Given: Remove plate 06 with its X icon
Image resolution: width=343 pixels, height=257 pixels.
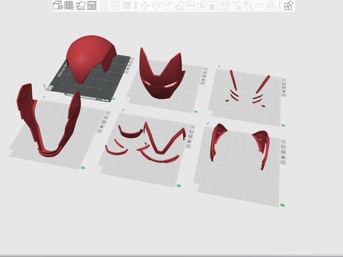Looking at the screenshot, I should point(283,142).
